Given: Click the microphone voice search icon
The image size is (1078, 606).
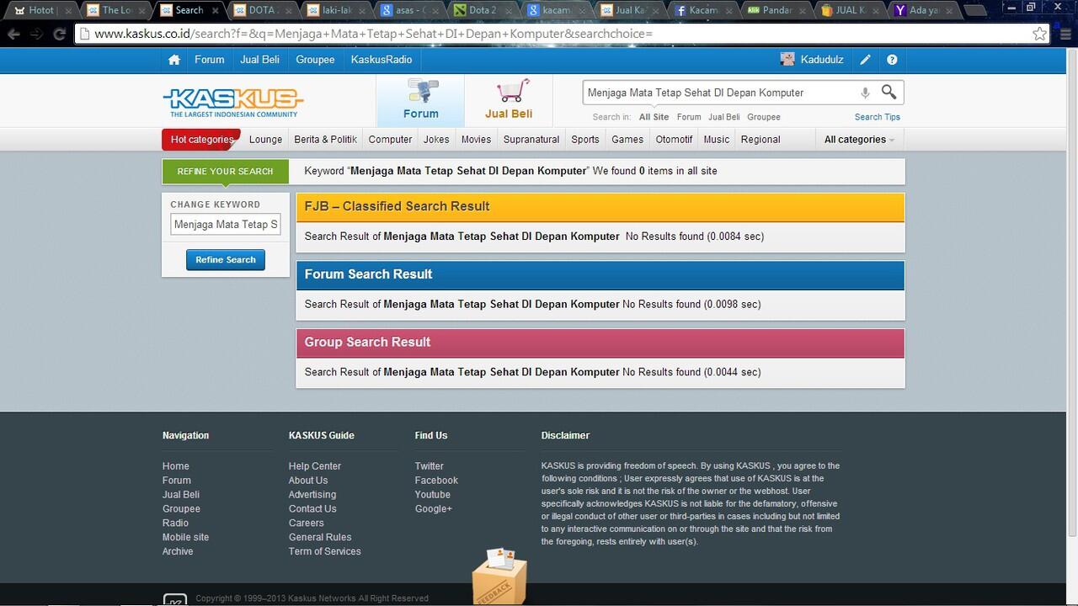Looking at the screenshot, I should 865,93.
